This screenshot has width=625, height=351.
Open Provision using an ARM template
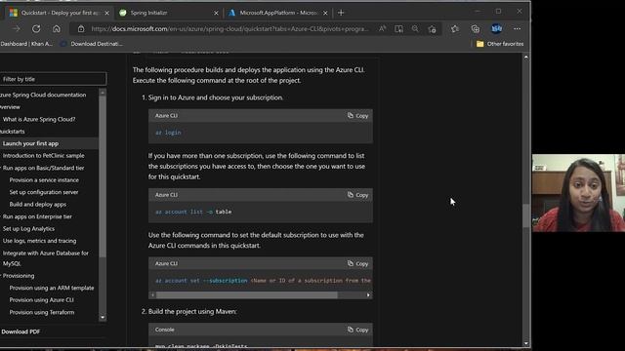tap(52, 288)
